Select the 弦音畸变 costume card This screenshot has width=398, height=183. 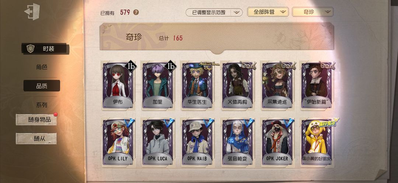click(x=237, y=142)
